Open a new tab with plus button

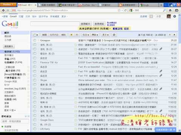click(x=161, y=5)
